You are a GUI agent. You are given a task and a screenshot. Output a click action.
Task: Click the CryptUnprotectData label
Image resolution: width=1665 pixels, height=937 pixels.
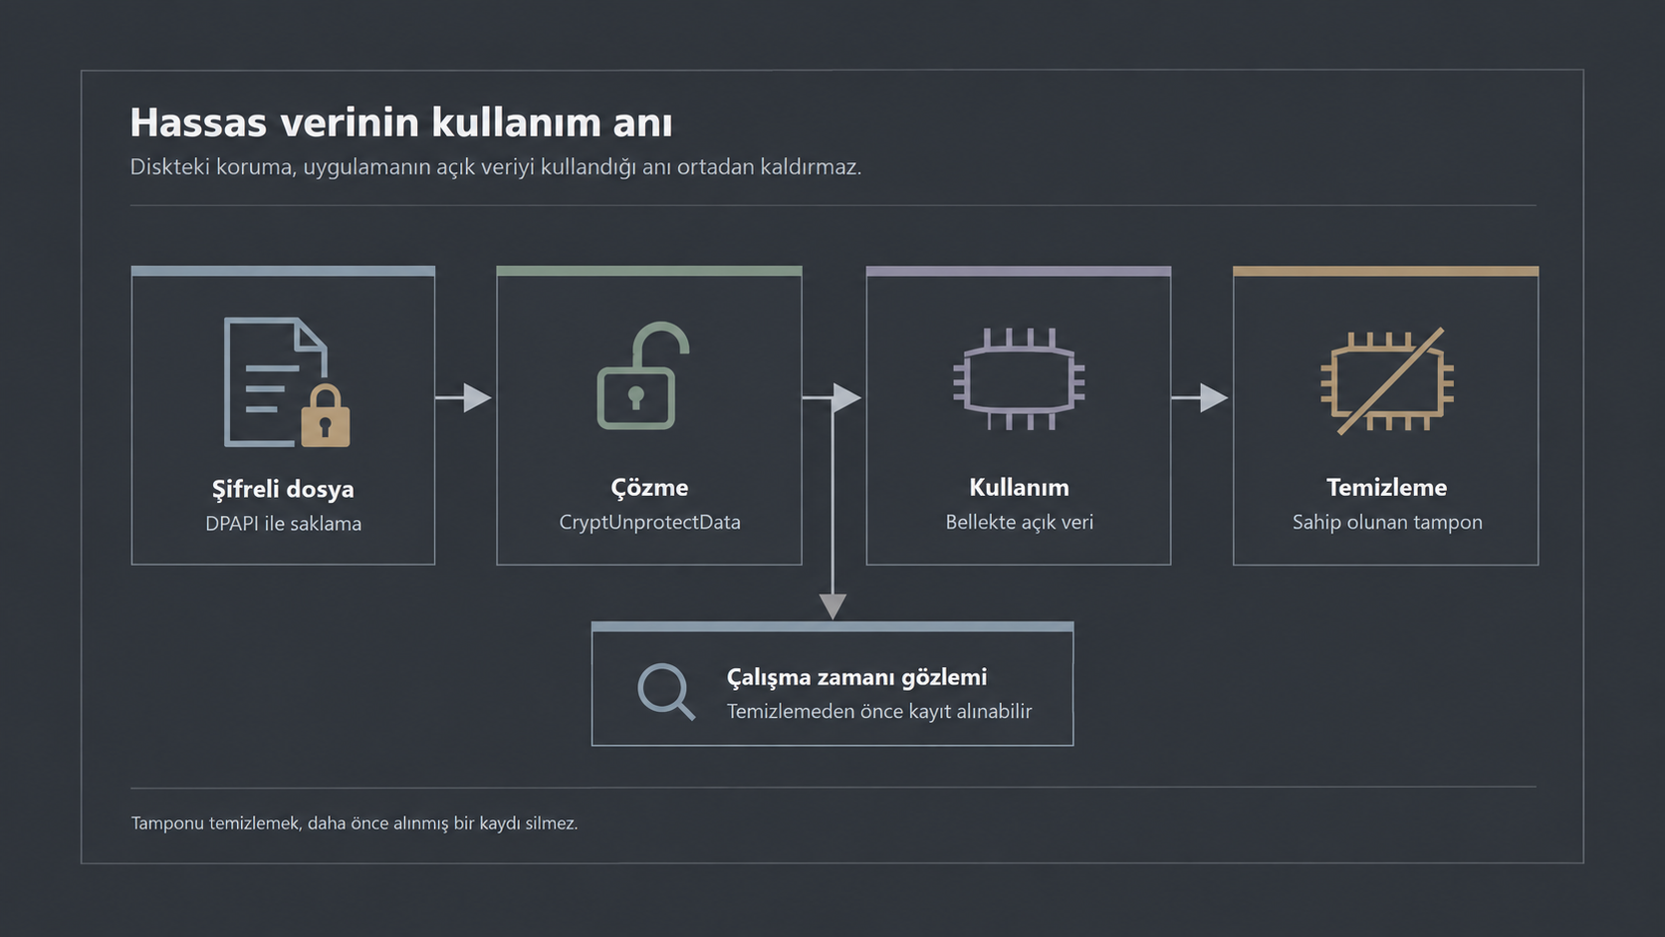click(x=649, y=522)
